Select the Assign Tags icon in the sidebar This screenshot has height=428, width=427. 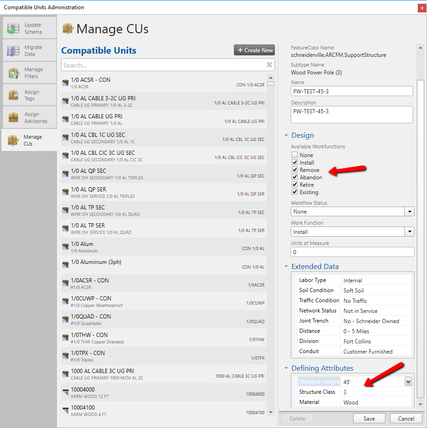point(15,94)
